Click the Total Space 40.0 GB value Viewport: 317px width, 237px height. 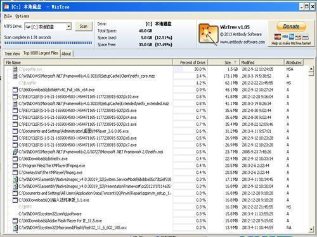(145, 31)
